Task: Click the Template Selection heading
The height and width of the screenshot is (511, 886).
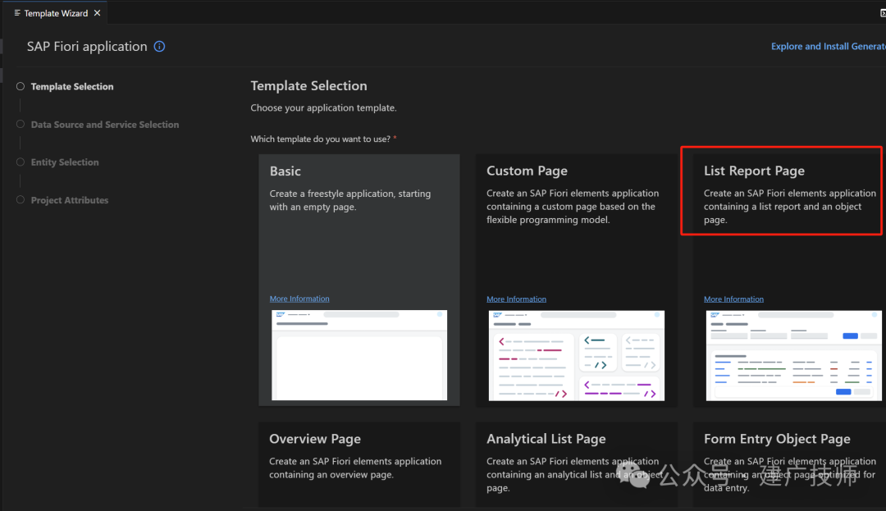Action: [309, 86]
